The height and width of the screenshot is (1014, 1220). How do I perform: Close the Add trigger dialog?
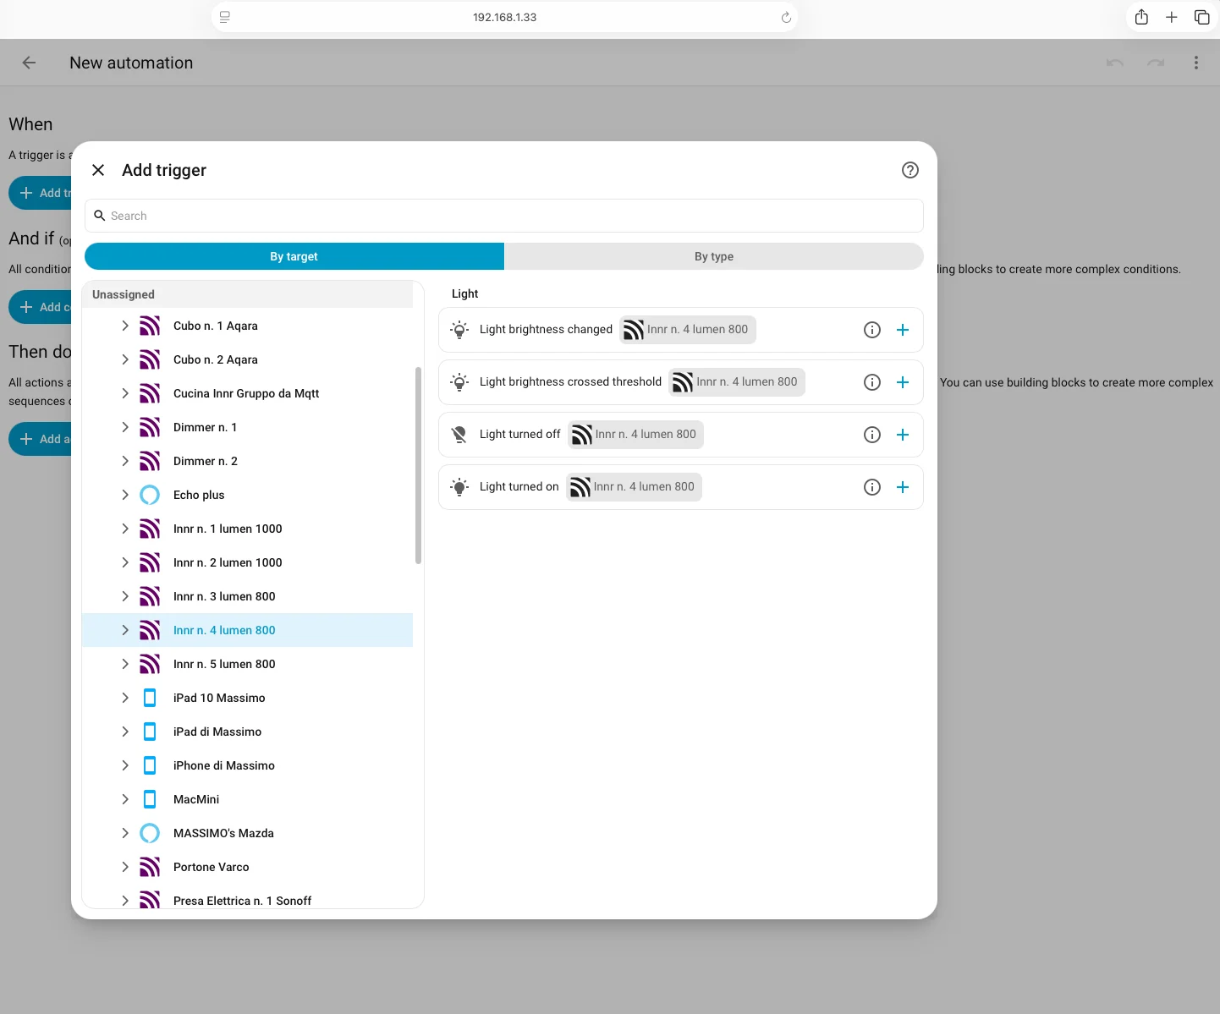pyautogui.click(x=98, y=170)
